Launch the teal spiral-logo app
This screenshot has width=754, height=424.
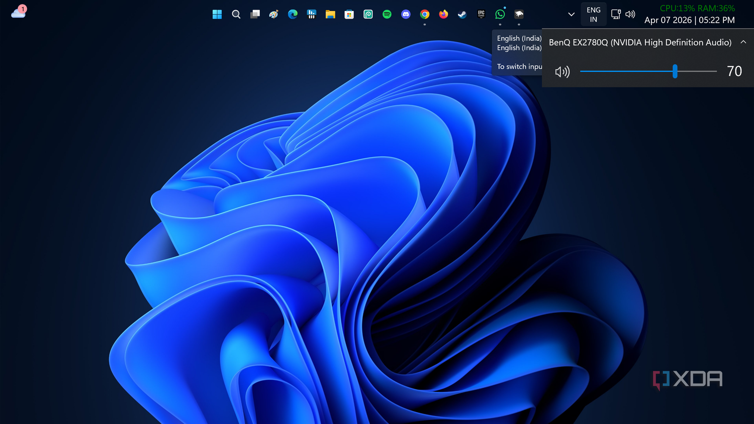coord(368,14)
